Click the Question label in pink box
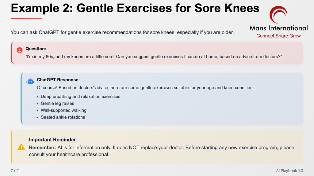 click(x=36, y=49)
